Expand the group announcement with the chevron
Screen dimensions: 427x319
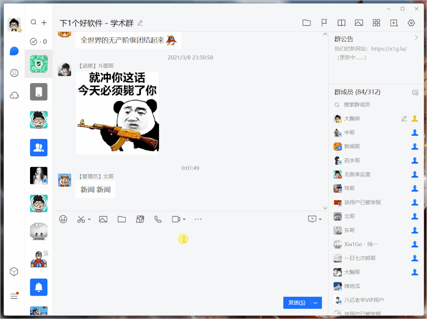(x=416, y=38)
